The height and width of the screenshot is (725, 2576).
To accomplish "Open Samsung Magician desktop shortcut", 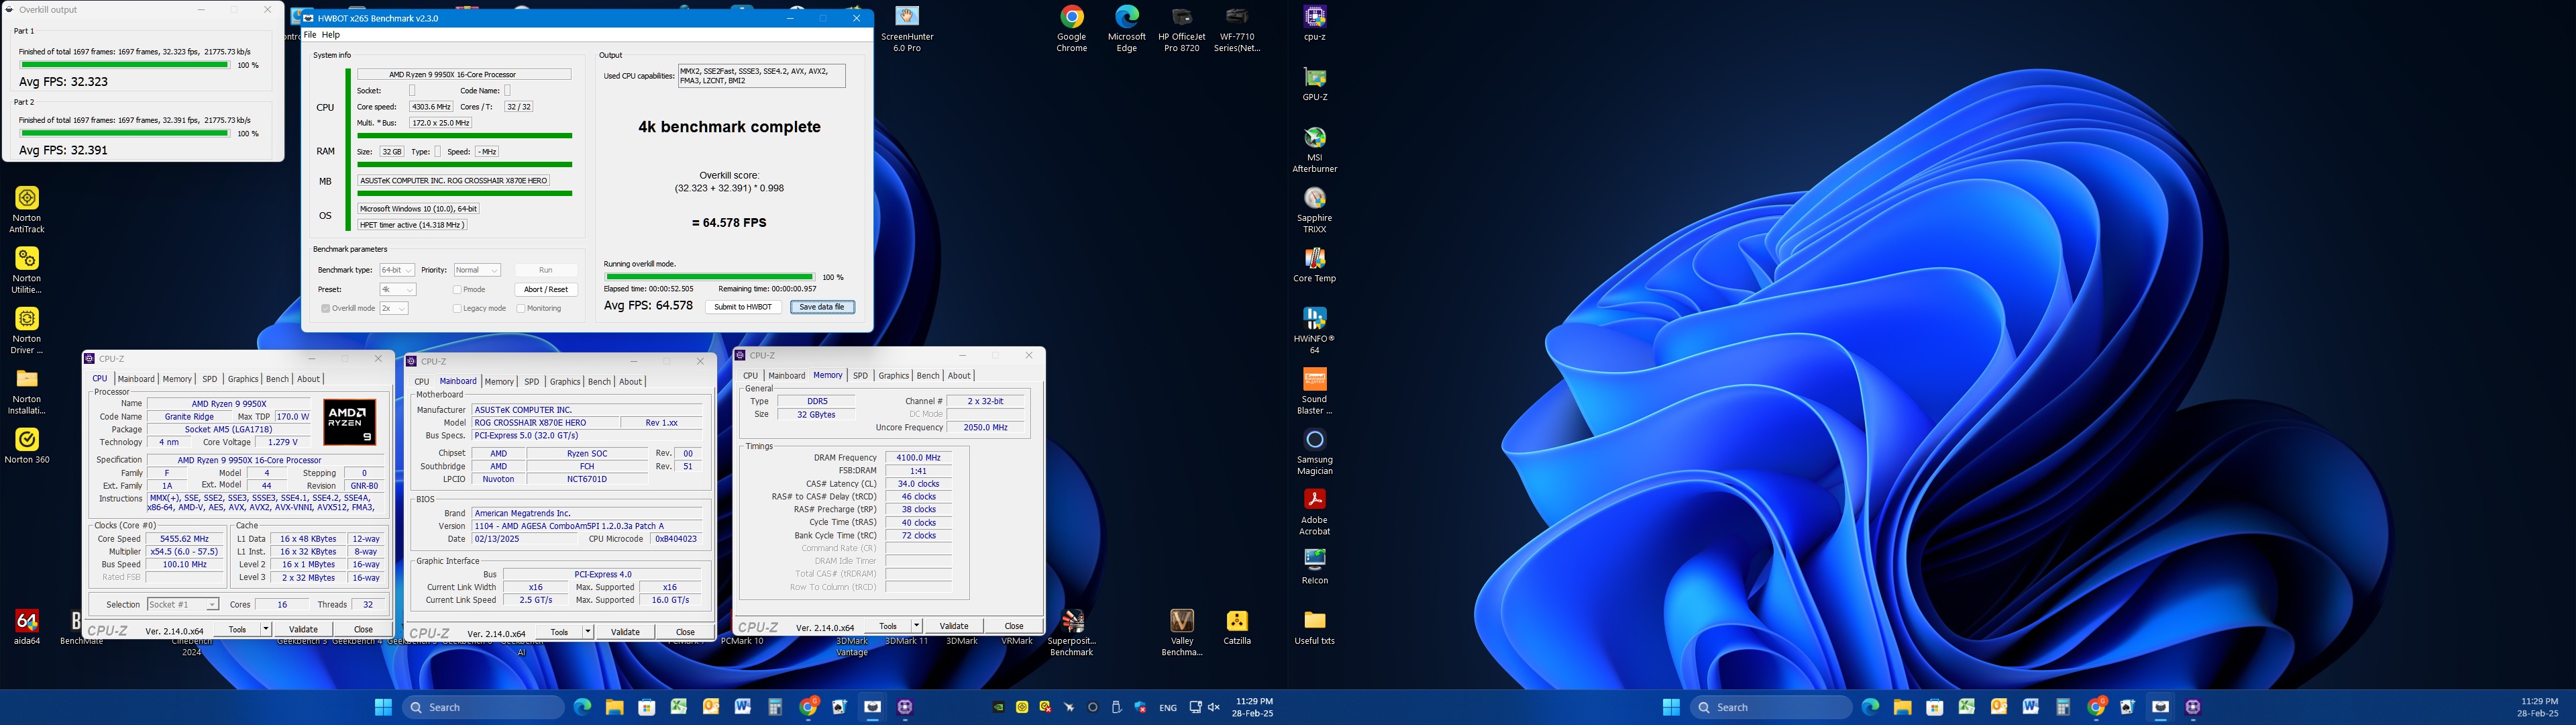I will 1314,452.
